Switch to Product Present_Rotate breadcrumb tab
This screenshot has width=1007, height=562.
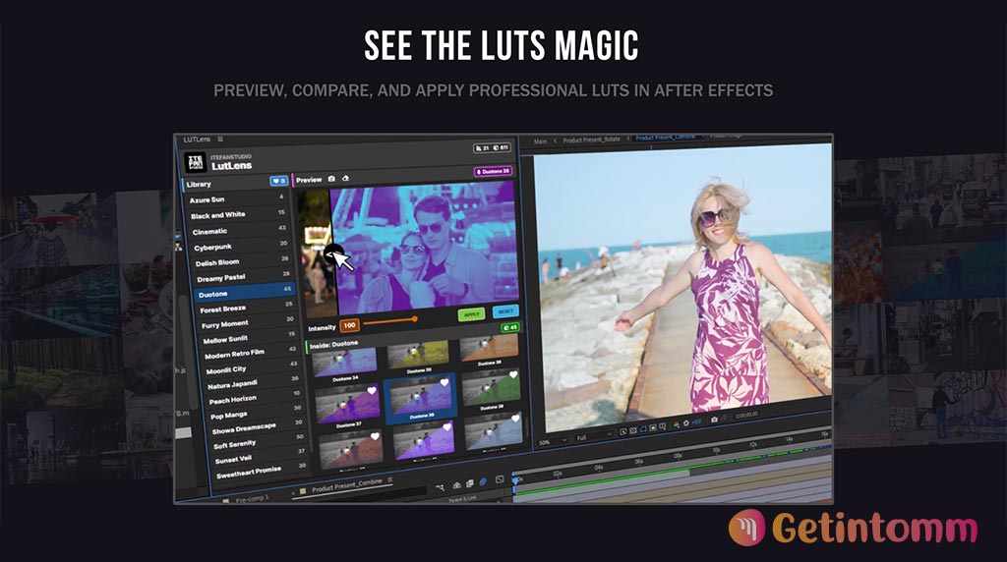(591, 140)
